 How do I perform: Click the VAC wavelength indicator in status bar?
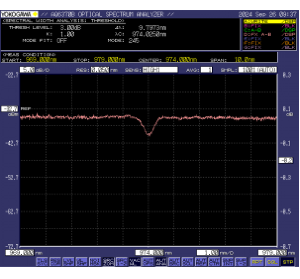coord(135,261)
